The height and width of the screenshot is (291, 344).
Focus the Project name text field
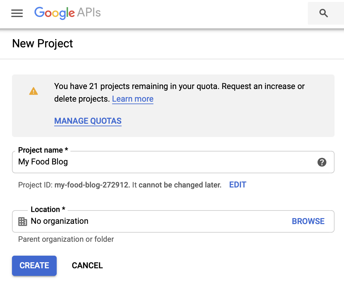pos(164,162)
